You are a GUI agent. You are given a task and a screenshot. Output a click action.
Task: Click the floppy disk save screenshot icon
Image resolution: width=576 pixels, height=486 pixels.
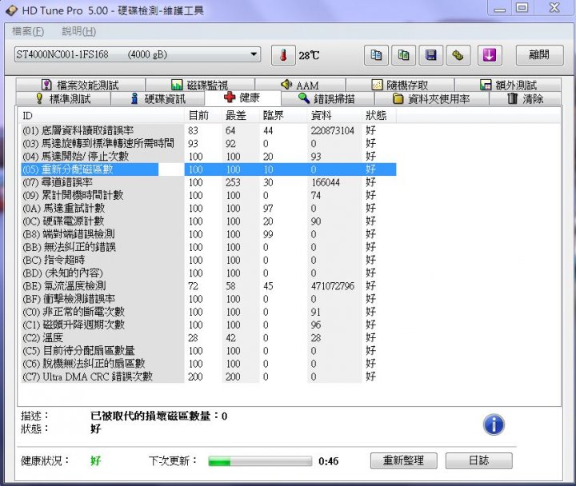tap(430, 55)
